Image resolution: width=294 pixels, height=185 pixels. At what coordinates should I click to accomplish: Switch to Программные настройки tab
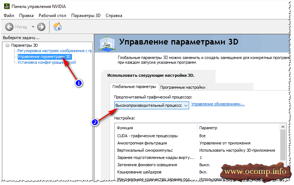coord(183,87)
